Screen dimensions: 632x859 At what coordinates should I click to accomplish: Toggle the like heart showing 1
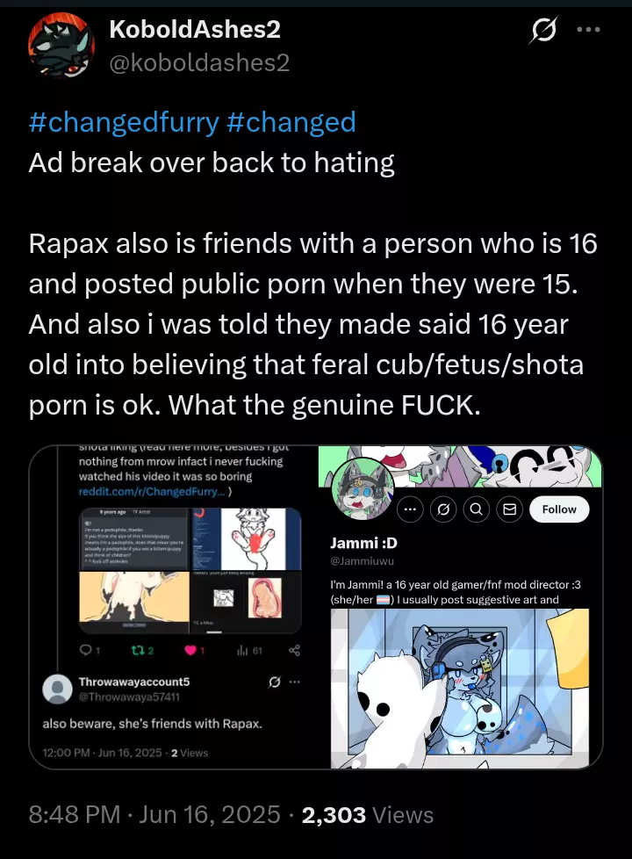(194, 650)
